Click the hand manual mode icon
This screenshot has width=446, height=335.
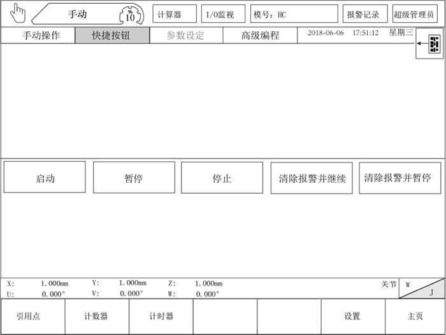16,13
